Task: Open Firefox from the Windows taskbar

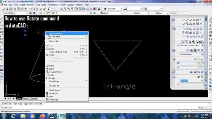Action: [42, 116]
